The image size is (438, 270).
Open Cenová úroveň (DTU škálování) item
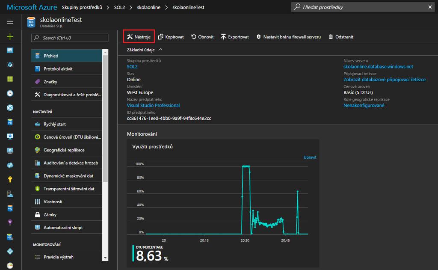[66, 137]
